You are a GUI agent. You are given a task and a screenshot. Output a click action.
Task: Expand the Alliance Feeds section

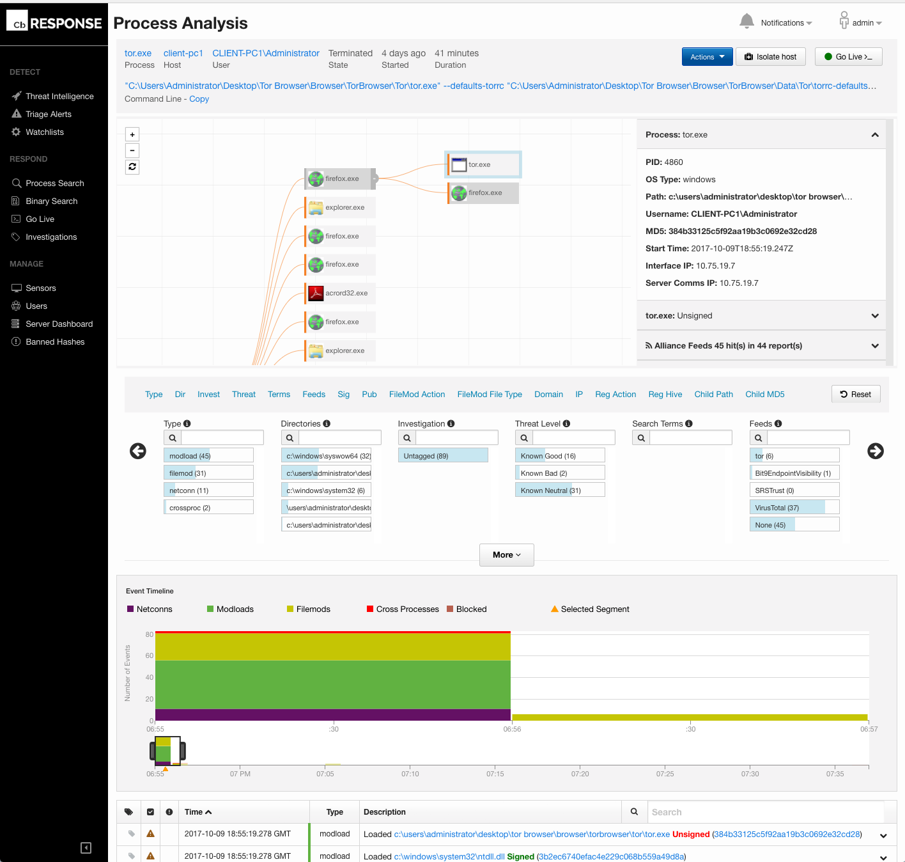tap(875, 345)
